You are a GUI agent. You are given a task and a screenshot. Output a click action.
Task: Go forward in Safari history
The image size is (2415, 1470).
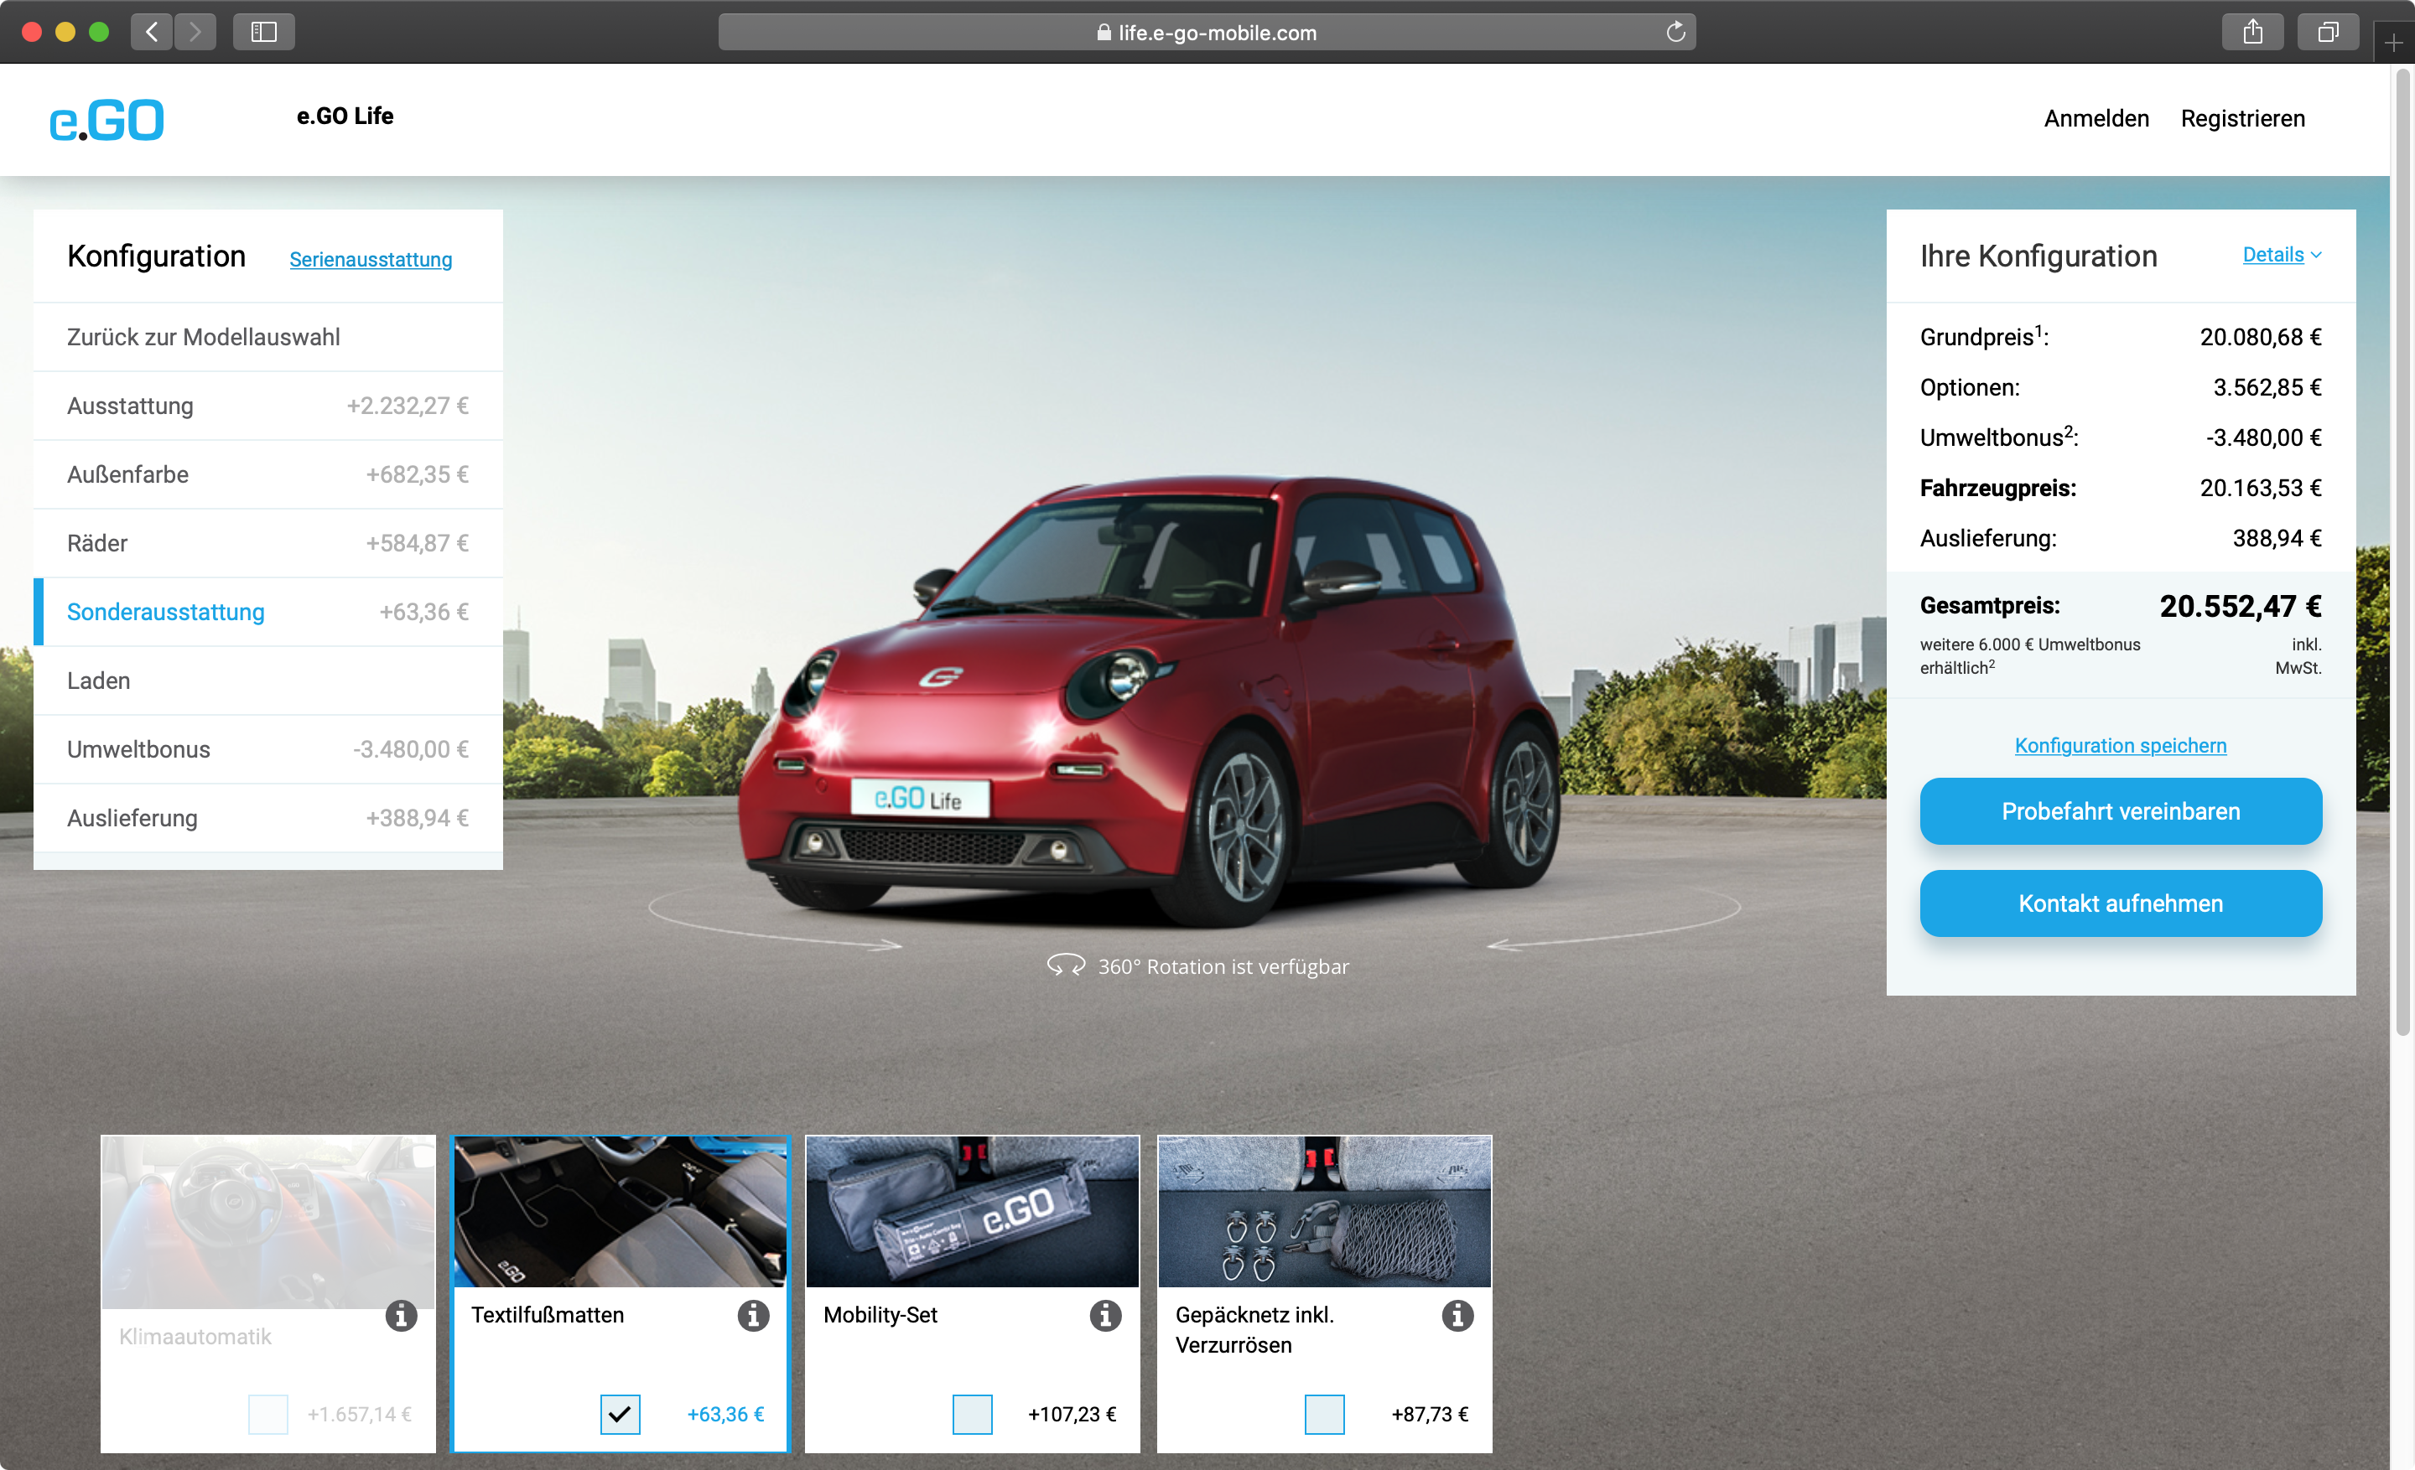[195, 33]
